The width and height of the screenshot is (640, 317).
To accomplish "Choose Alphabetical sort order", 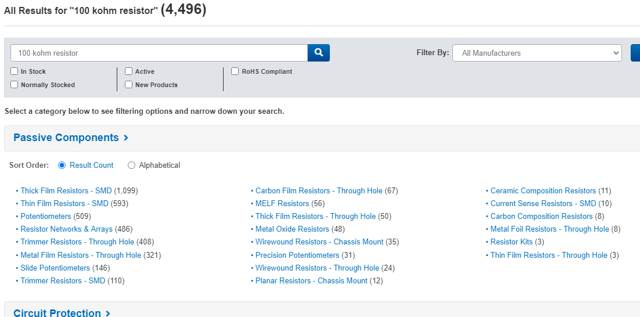I will pos(131,165).
